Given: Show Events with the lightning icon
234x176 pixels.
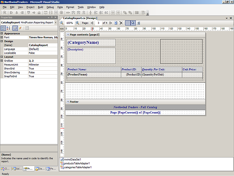Looking at the screenshot, I should click(20, 28).
